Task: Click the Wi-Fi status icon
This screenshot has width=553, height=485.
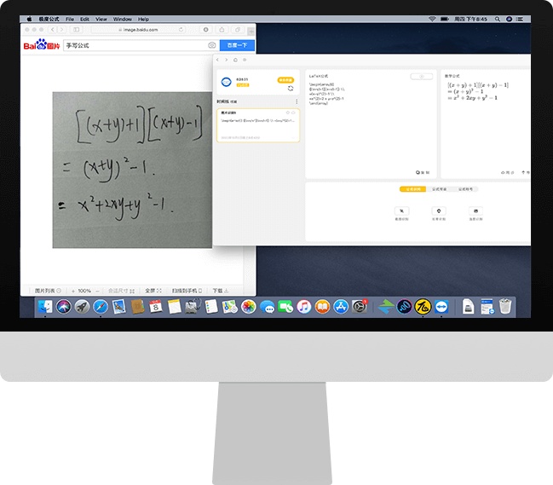Action: click(432, 19)
